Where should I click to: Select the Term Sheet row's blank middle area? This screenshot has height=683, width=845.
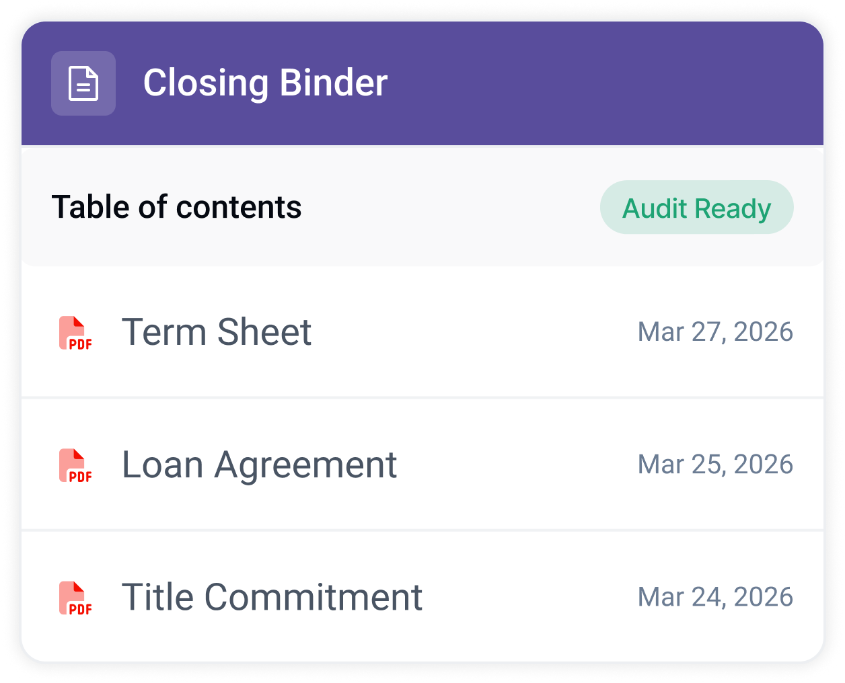tap(474, 332)
